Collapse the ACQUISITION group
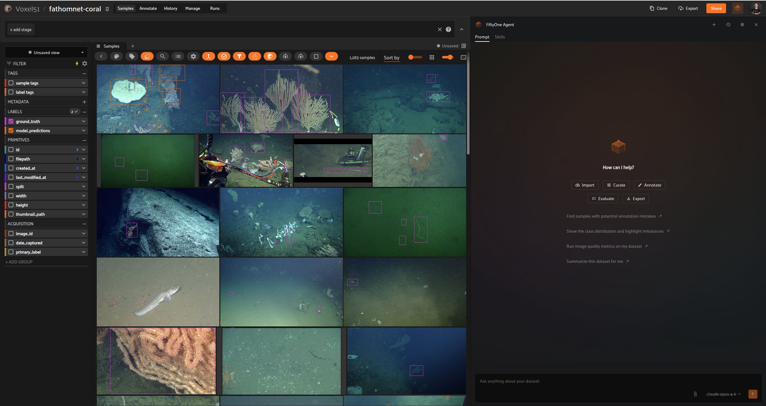Image resolution: width=766 pixels, height=406 pixels. tap(84, 224)
